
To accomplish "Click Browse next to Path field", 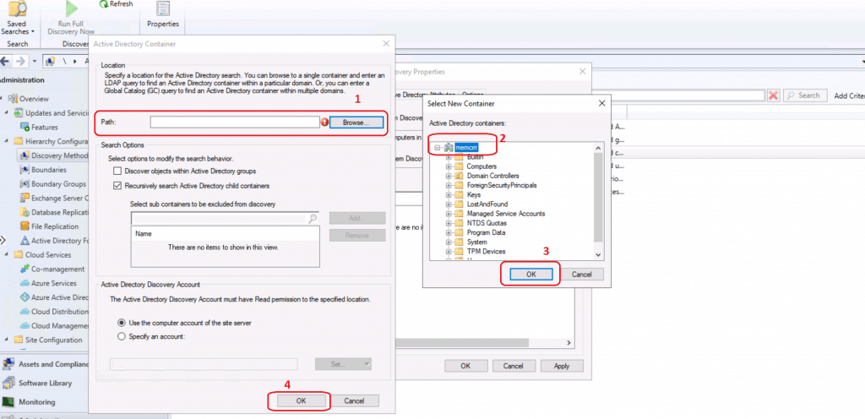I will pos(356,122).
